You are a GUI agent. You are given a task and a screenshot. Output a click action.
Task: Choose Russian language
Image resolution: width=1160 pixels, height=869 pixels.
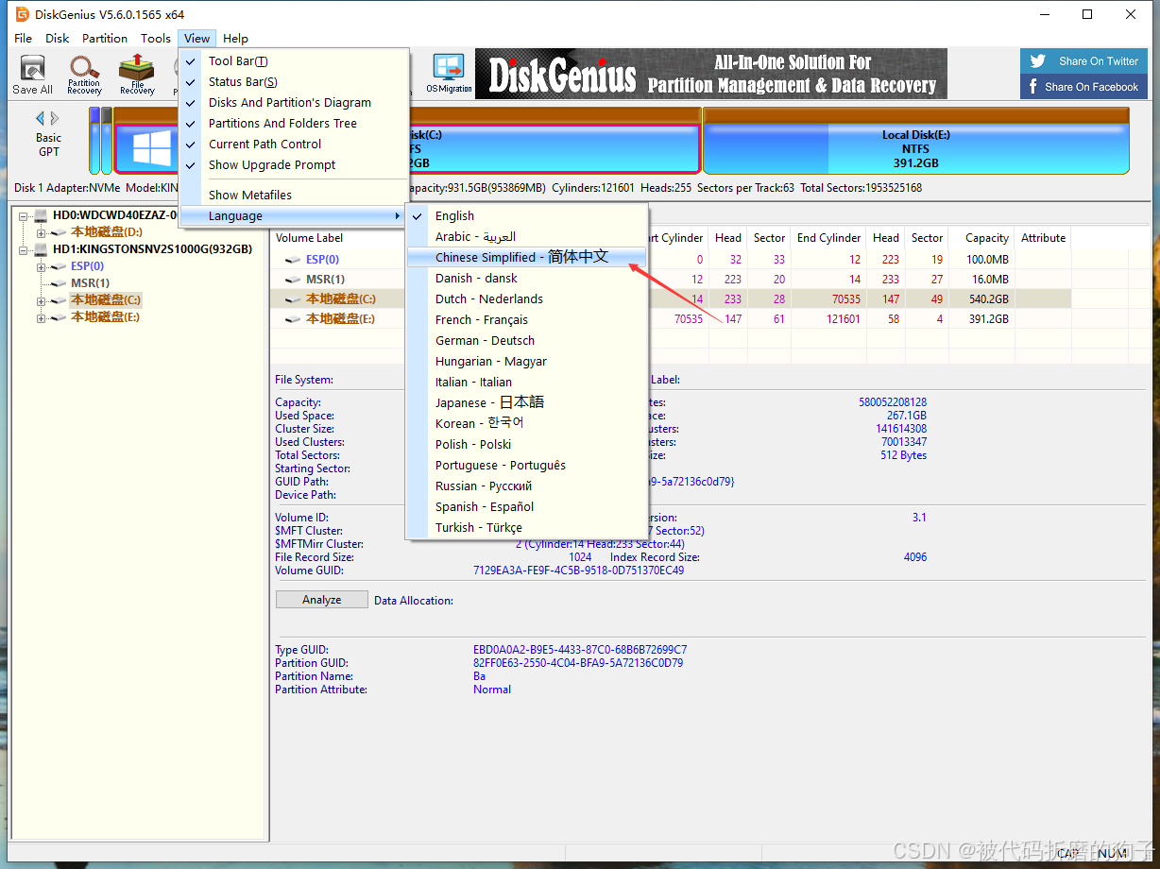click(527, 486)
